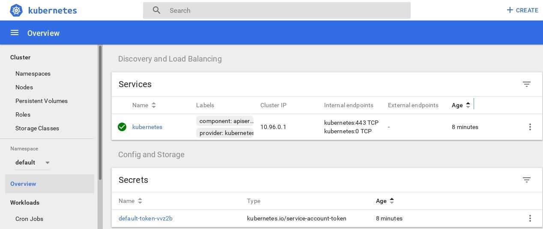
Task: Click the Services Age column header
Action: click(x=457, y=105)
